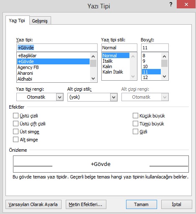Click the help question mark icon
Viewport: 196px width, 214px height.
171,5
